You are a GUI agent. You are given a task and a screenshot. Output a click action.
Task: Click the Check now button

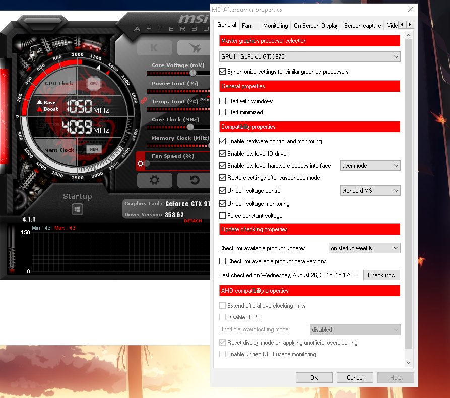[381, 275]
